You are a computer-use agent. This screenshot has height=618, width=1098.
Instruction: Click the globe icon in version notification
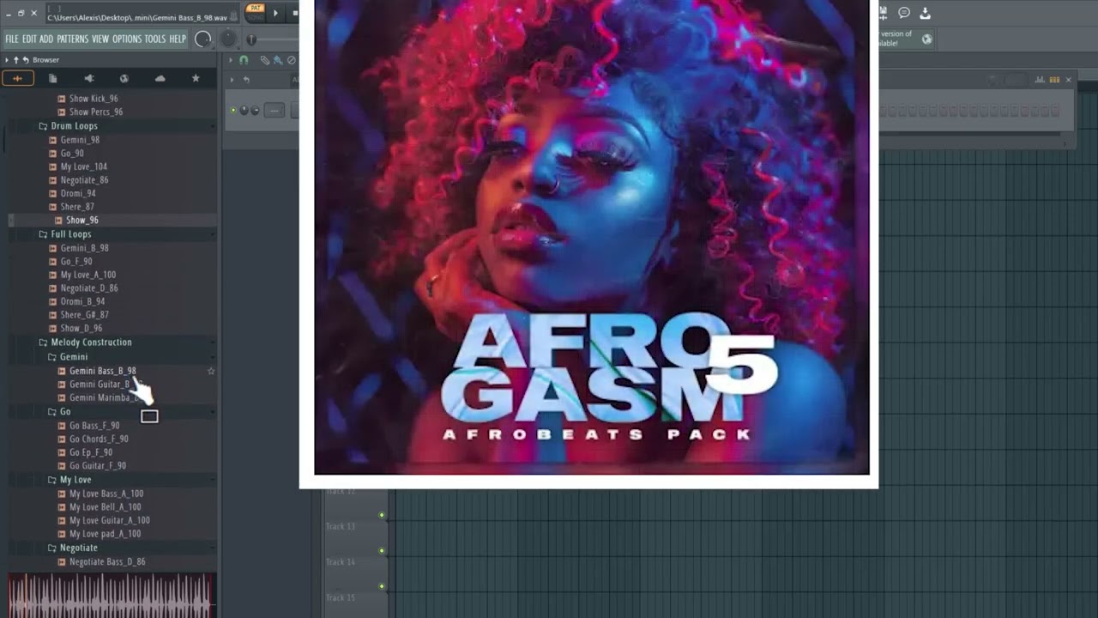(x=927, y=39)
